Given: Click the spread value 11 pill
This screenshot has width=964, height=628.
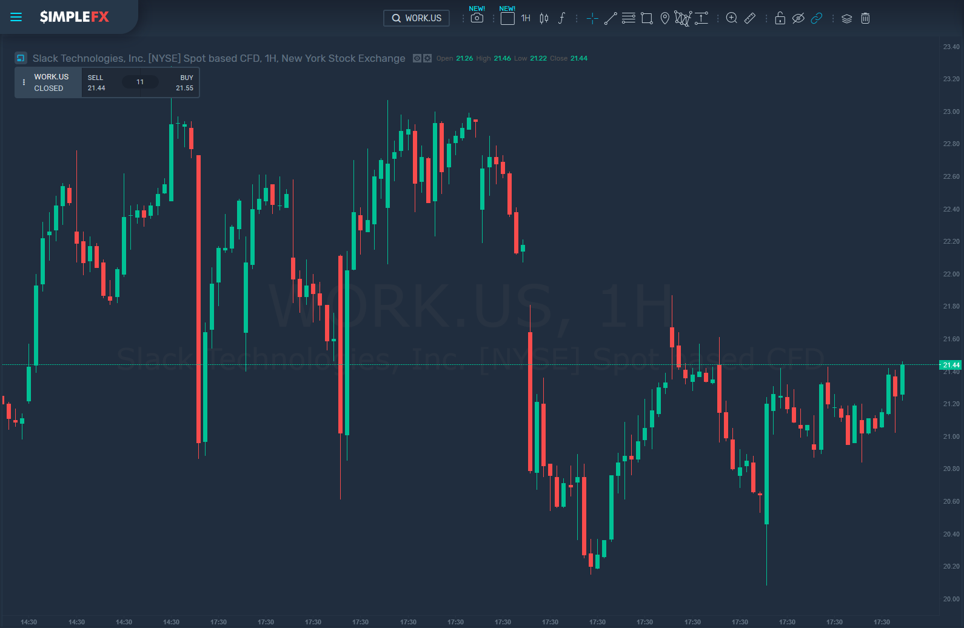Looking at the screenshot, I should pyautogui.click(x=140, y=82).
